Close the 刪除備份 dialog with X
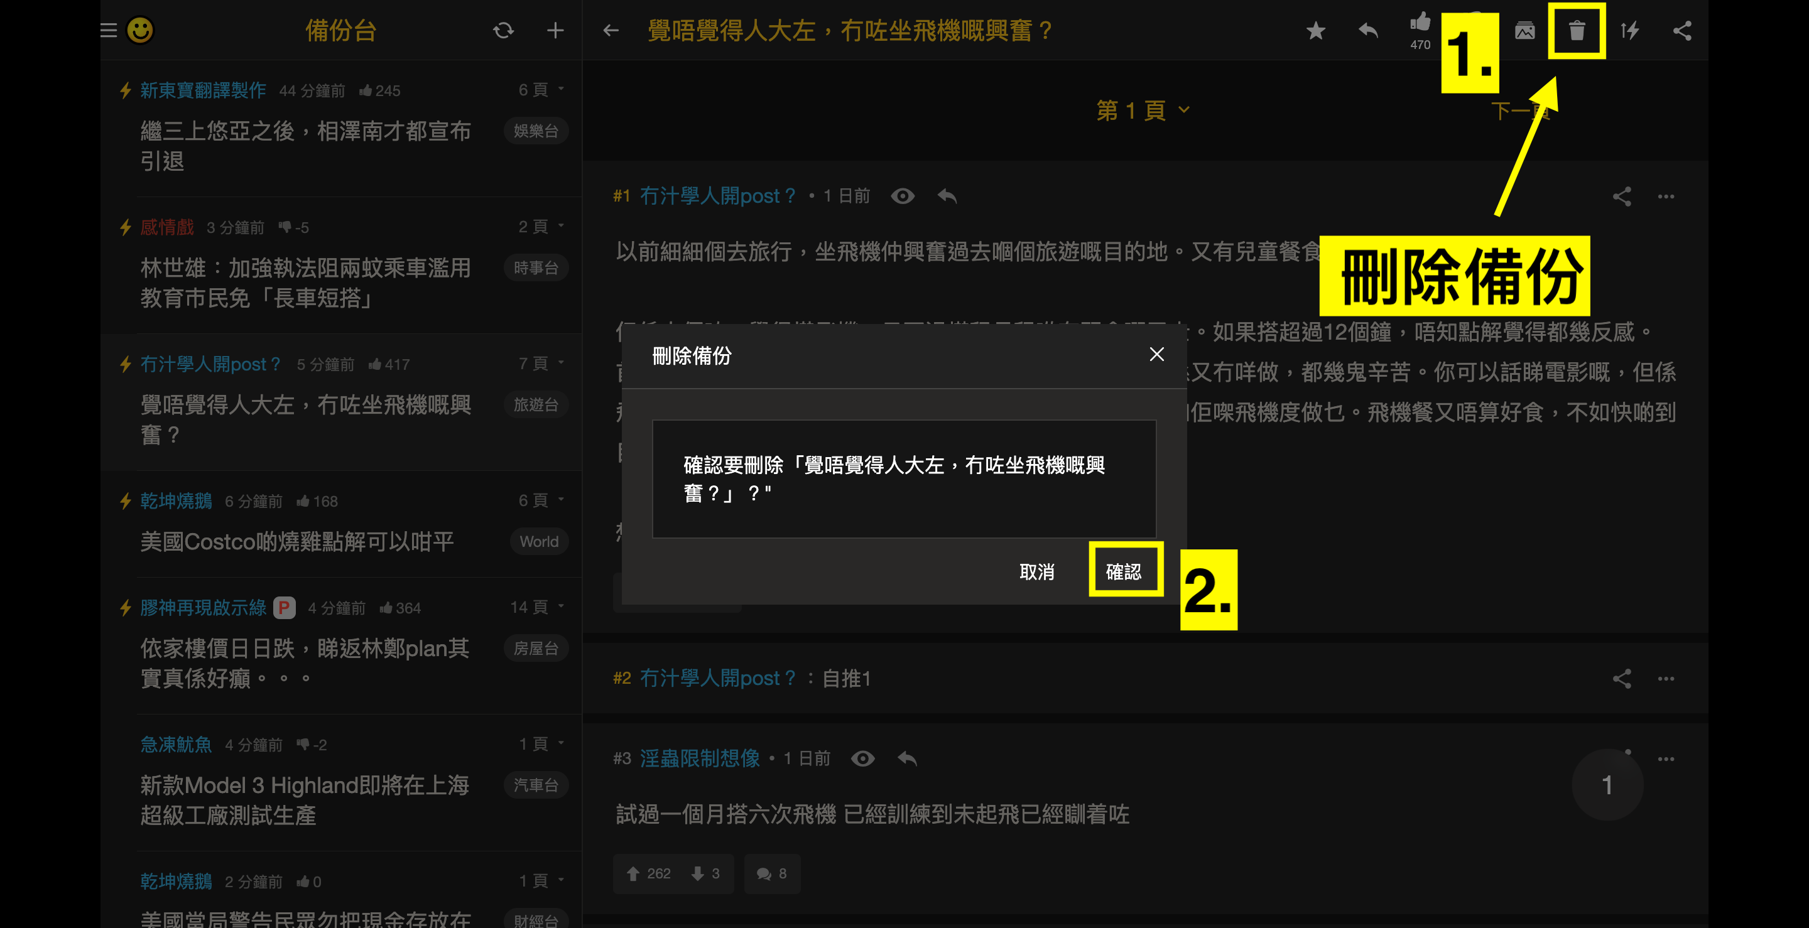Image resolution: width=1809 pixels, height=928 pixels. pos(1156,353)
